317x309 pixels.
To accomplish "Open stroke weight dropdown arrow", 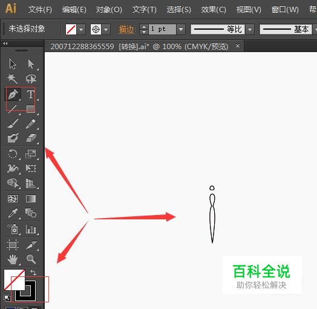I will (x=181, y=29).
